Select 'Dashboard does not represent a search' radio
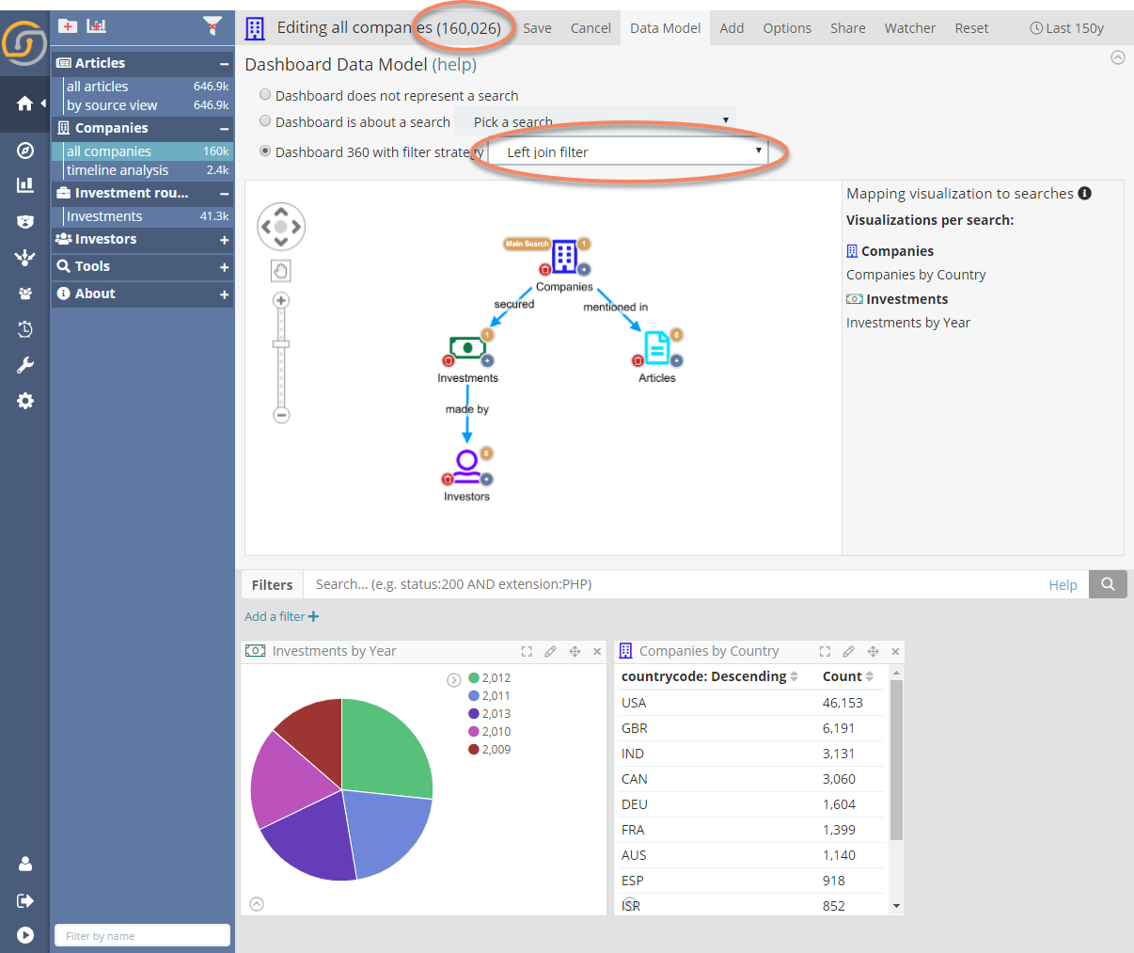The height and width of the screenshot is (953, 1134). pos(265,95)
